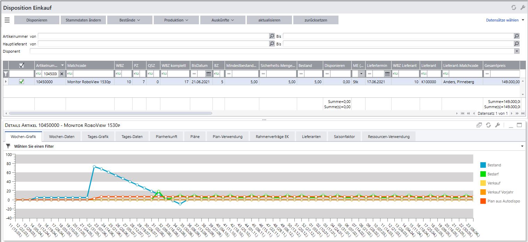The width and height of the screenshot is (528, 242).
Task: Clear the Artikelnummer filter with X icon
Action: [61, 74]
